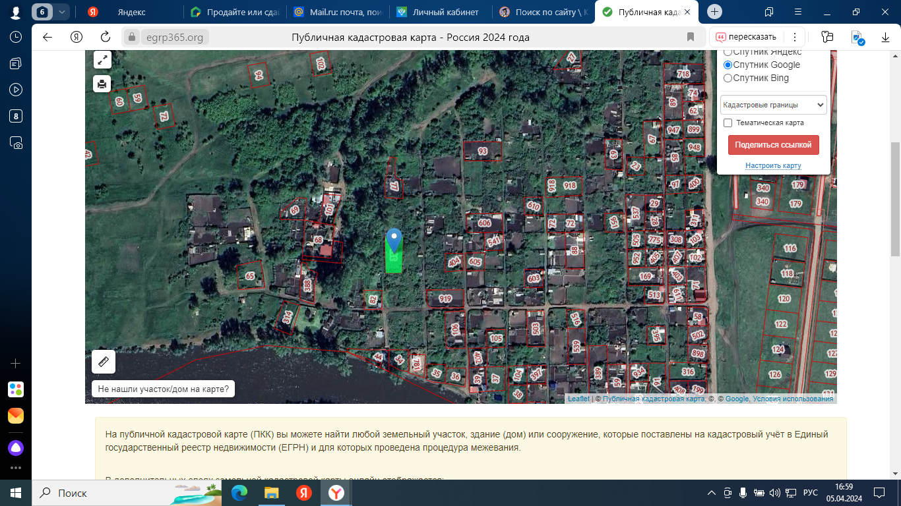Switch the РУС keyboard language indicator
Screen dimensions: 901x506
810,493
